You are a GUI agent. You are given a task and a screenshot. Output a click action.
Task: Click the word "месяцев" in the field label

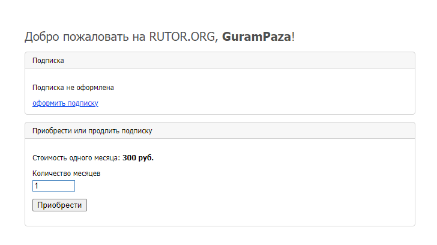point(88,174)
